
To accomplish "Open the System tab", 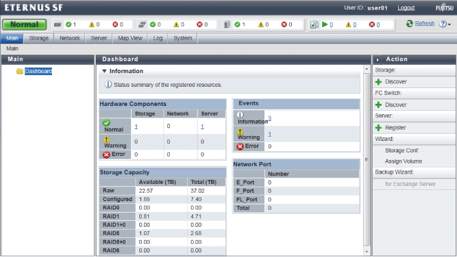I will 183,38.
